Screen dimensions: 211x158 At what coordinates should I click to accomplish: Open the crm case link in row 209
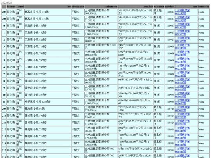(x=182, y=109)
